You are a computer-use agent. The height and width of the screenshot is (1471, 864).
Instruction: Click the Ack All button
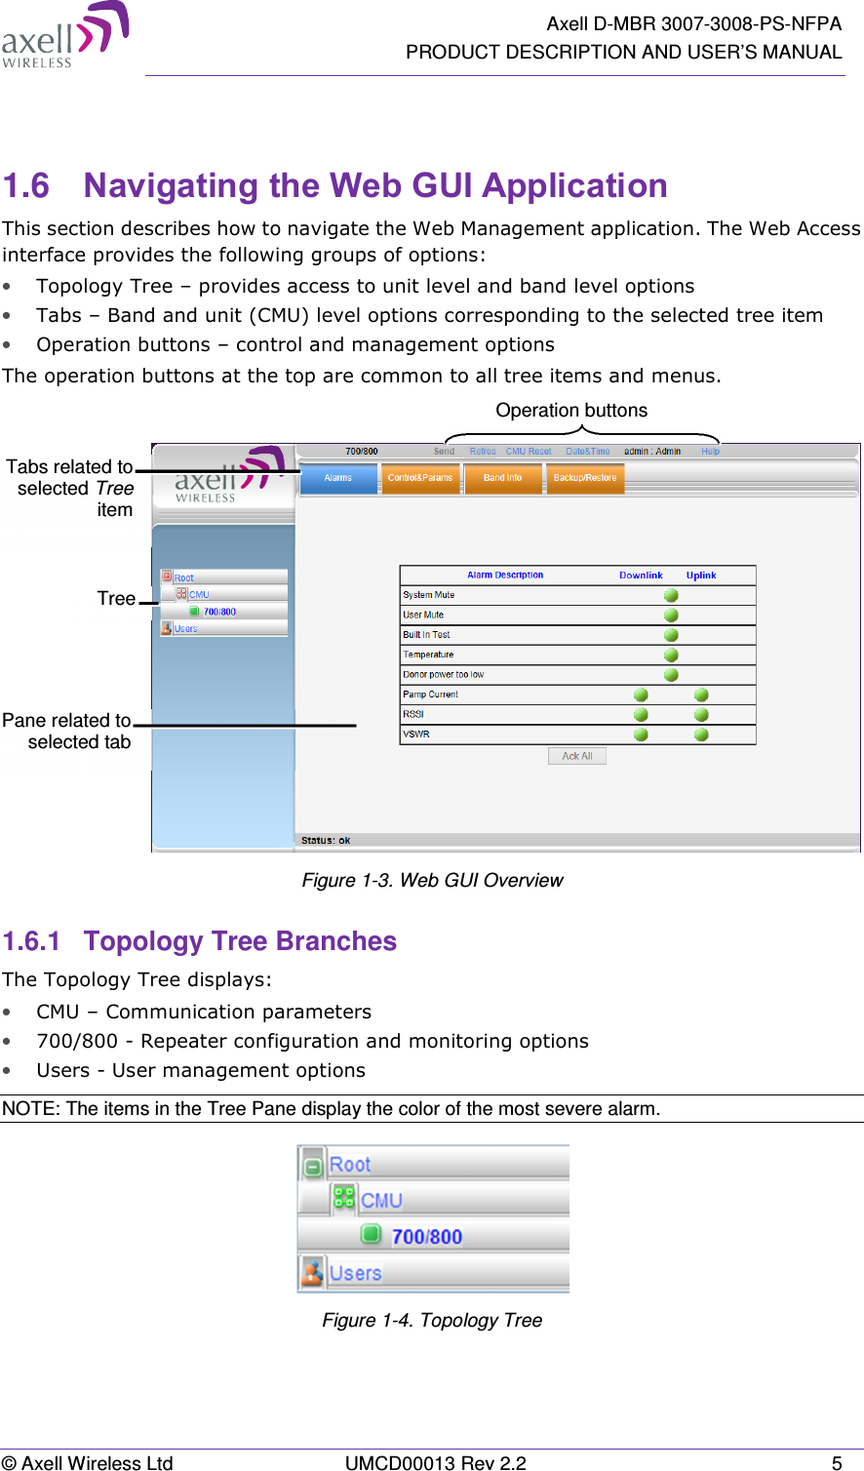click(x=577, y=756)
